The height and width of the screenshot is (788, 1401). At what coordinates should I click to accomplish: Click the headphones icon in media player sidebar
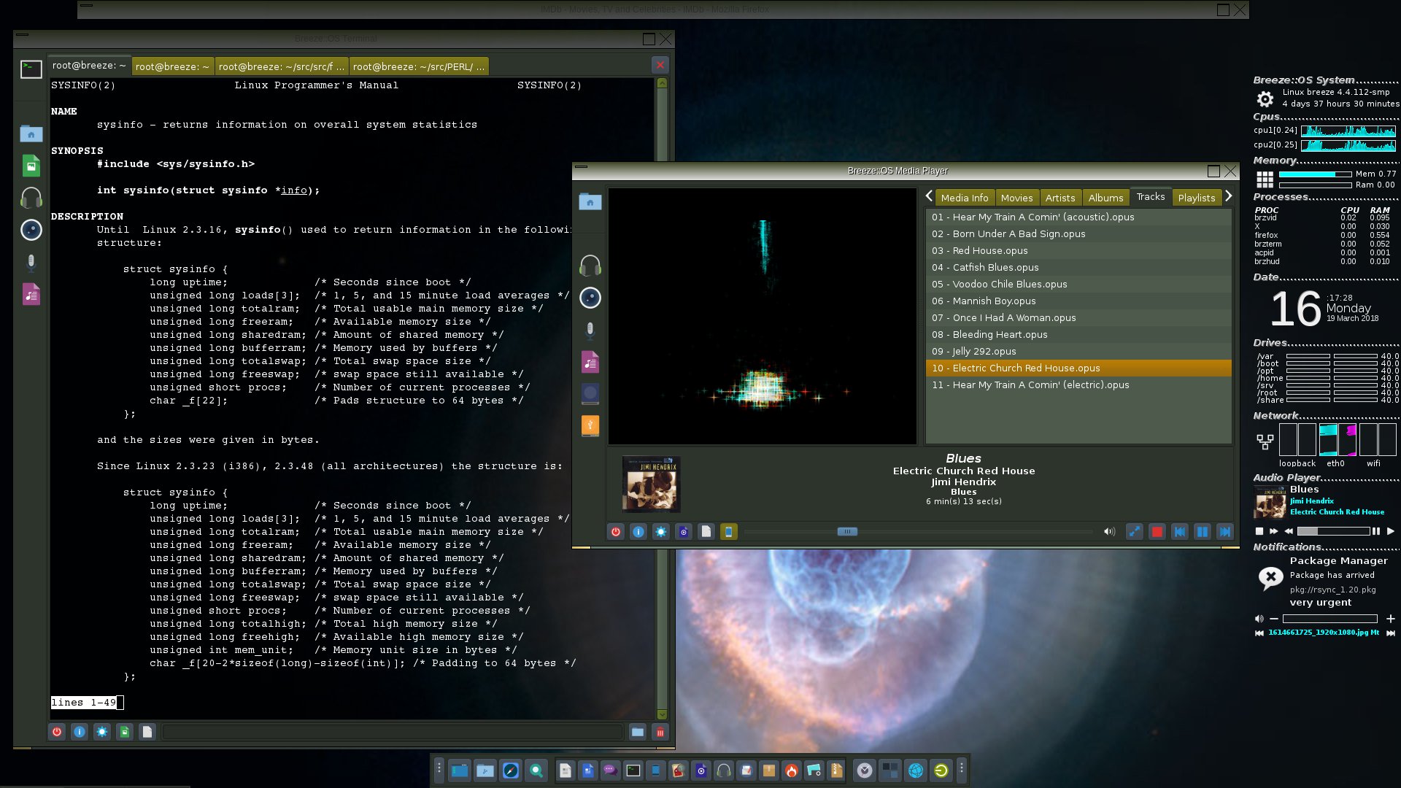(x=590, y=266)
